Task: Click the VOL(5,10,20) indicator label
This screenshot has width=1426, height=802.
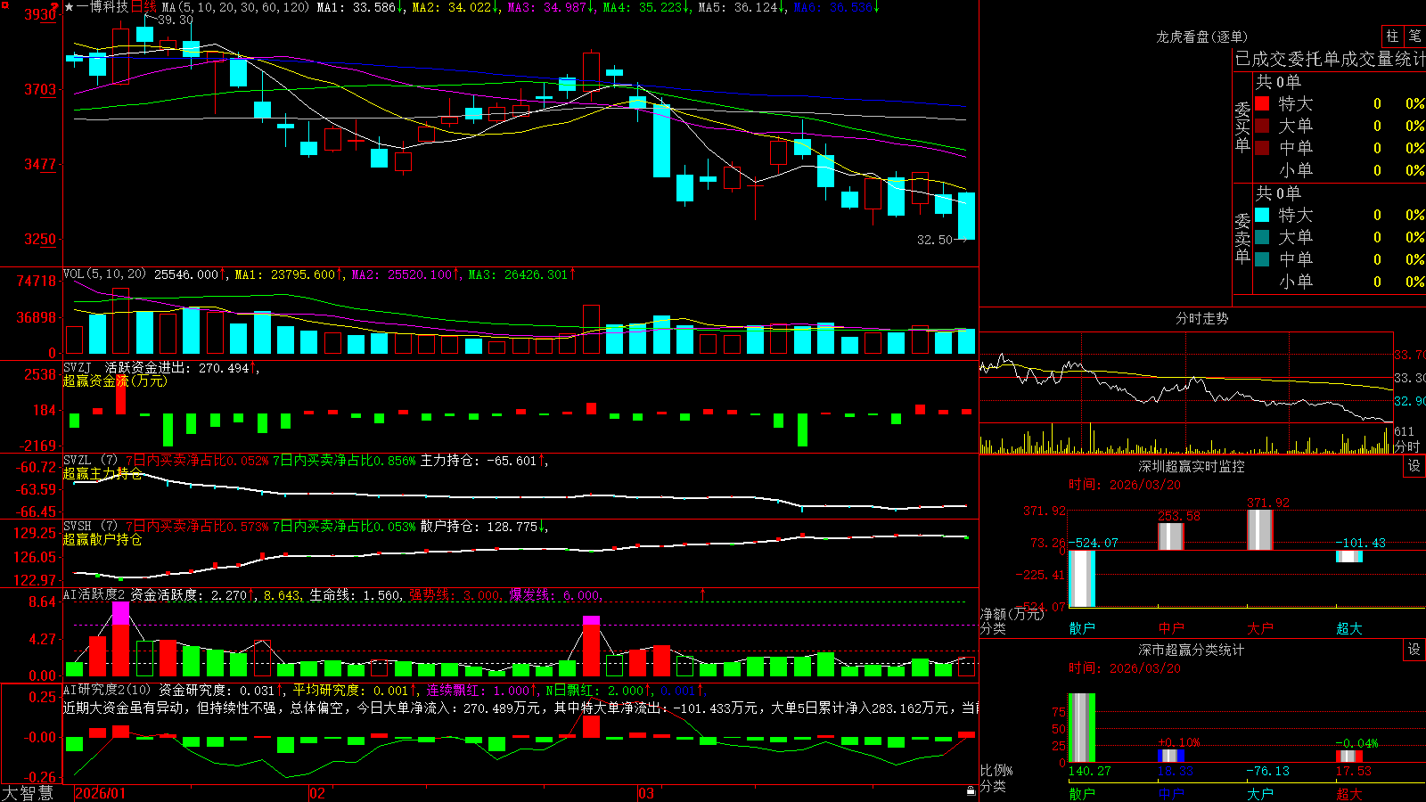Action: click(x=104, y=274)
